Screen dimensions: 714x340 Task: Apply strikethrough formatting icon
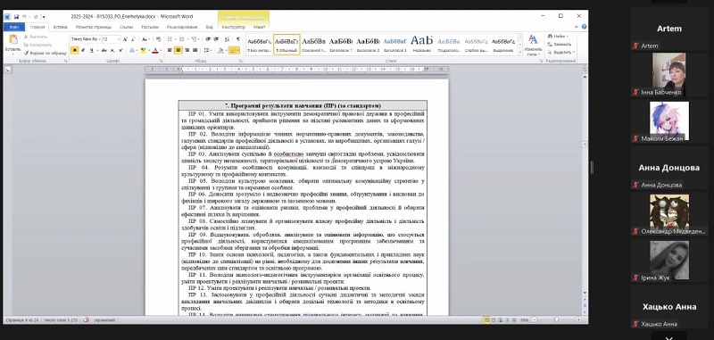[104, 50]
